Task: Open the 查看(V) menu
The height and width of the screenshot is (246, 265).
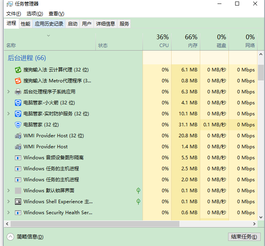Action: (56, 13)
